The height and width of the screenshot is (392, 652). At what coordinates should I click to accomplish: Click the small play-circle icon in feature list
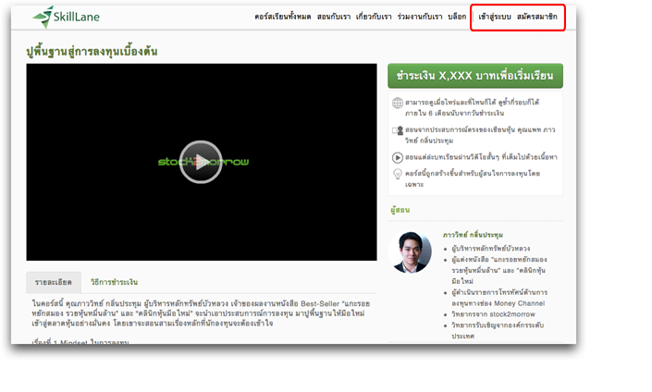coord(398,157)
